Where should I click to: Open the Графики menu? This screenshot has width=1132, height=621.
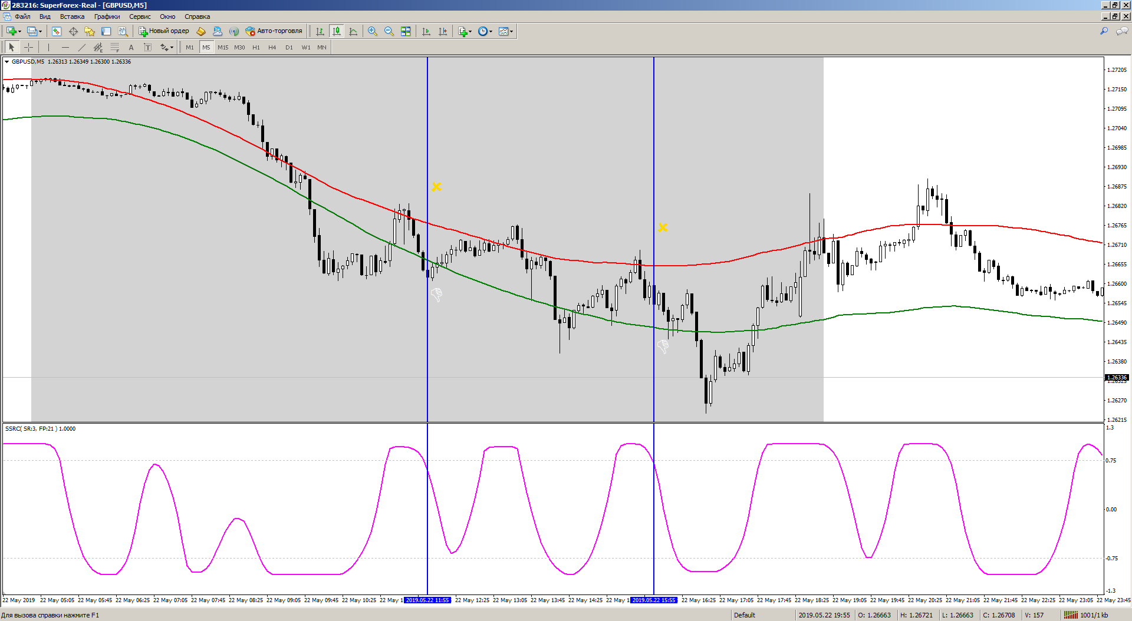(x=107, y=16)
